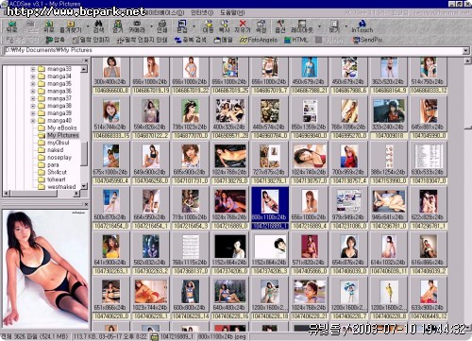Image resolution: width=472 pixels, height=341 pixels.
Task: Click the Search (검색) binoculars icon
Action: (x=98, y=26)
